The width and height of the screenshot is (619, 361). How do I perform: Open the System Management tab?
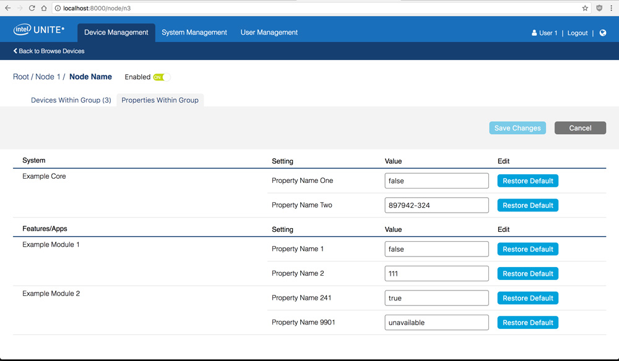(x=194, y=32)
